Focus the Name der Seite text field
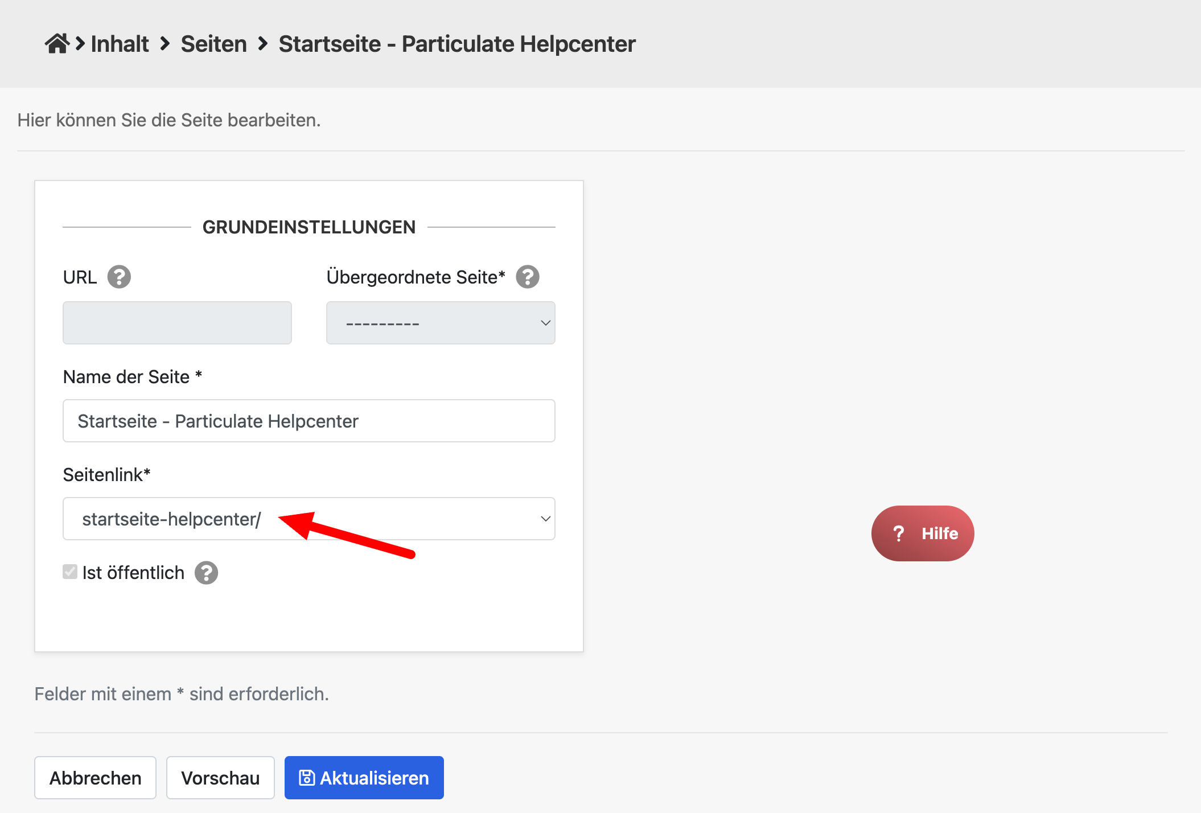 (309, 421)
